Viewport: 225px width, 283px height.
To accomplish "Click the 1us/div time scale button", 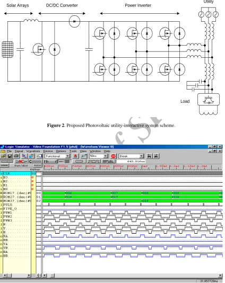I will click(x=21, y=165).
